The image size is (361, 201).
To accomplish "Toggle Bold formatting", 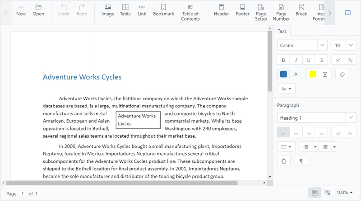I will [283, 60].
